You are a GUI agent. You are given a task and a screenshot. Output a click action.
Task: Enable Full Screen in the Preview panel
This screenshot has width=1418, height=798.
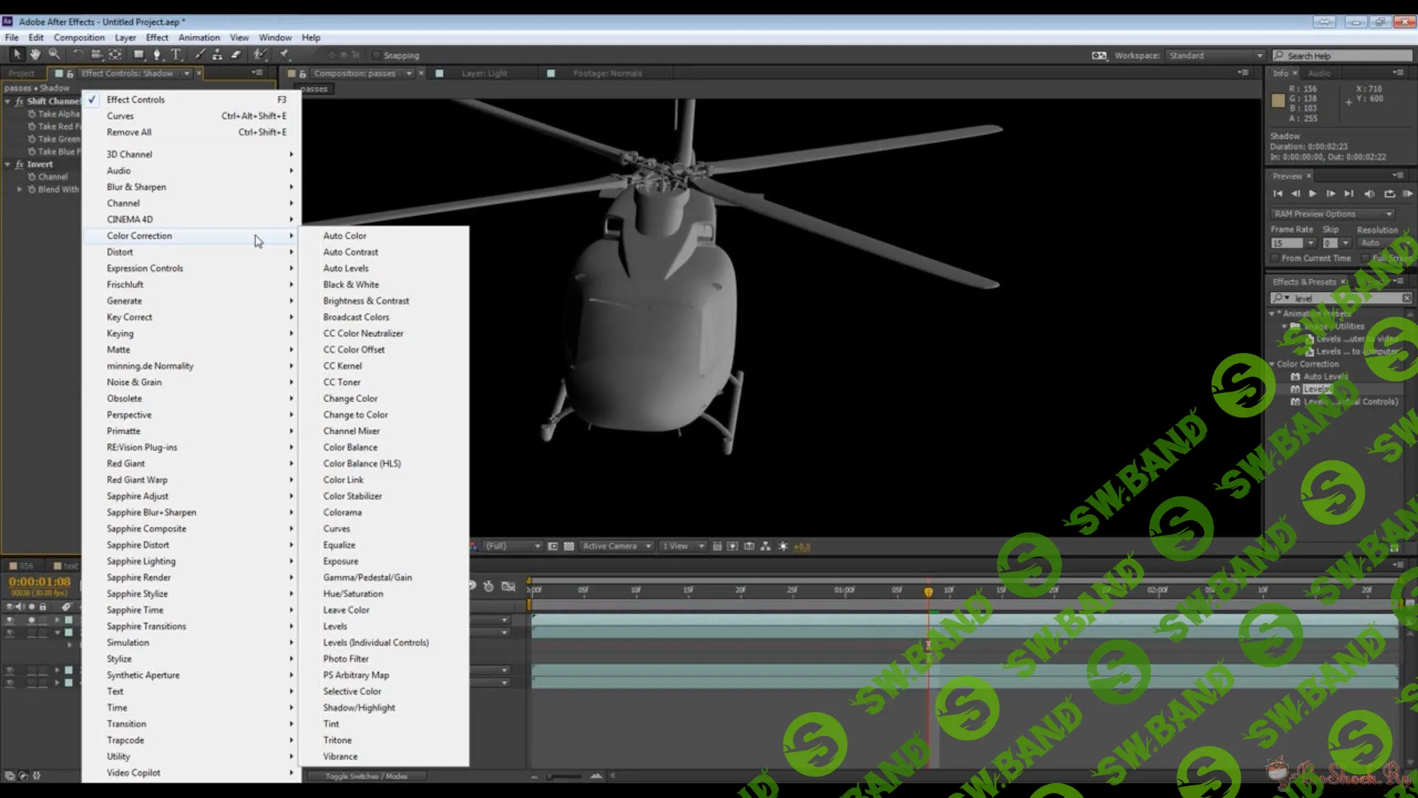1365,258
